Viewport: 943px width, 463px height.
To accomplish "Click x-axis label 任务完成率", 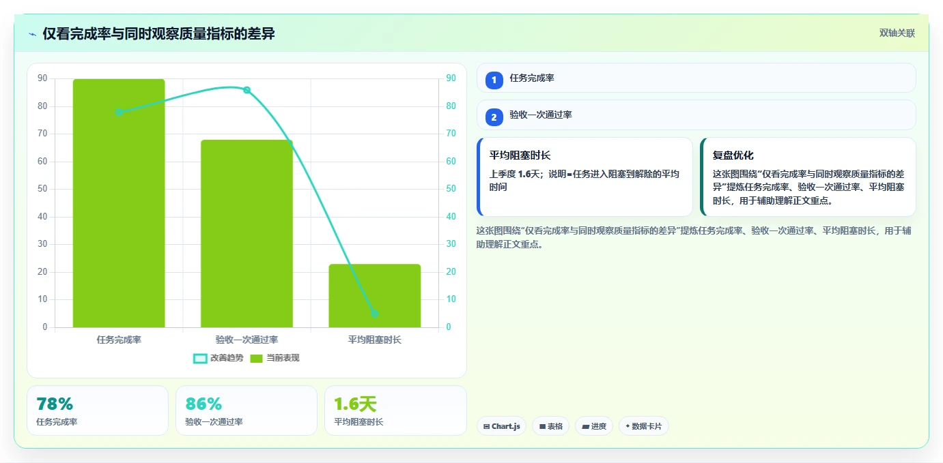I will pyautogui.click(x=119, y=340).
